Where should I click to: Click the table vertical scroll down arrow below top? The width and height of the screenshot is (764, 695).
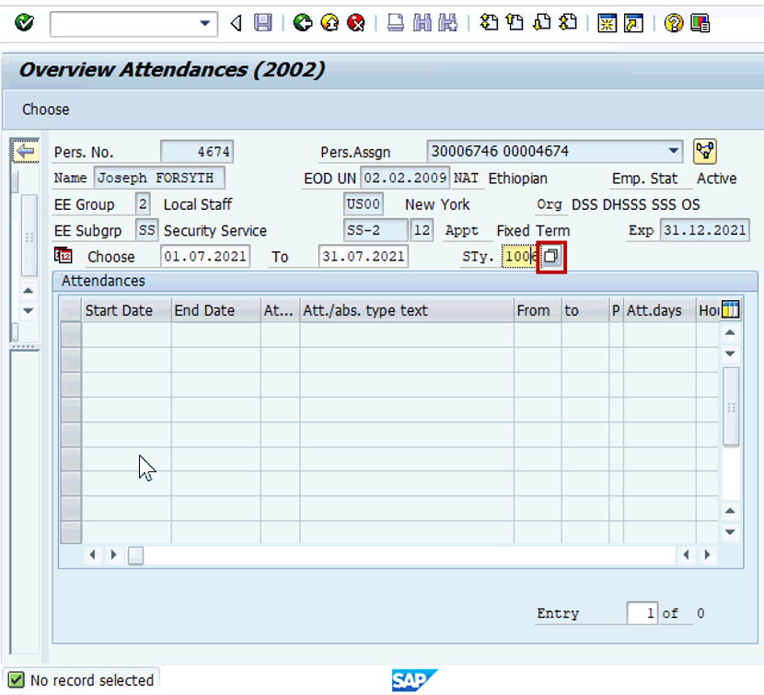(x=730, y=353)
